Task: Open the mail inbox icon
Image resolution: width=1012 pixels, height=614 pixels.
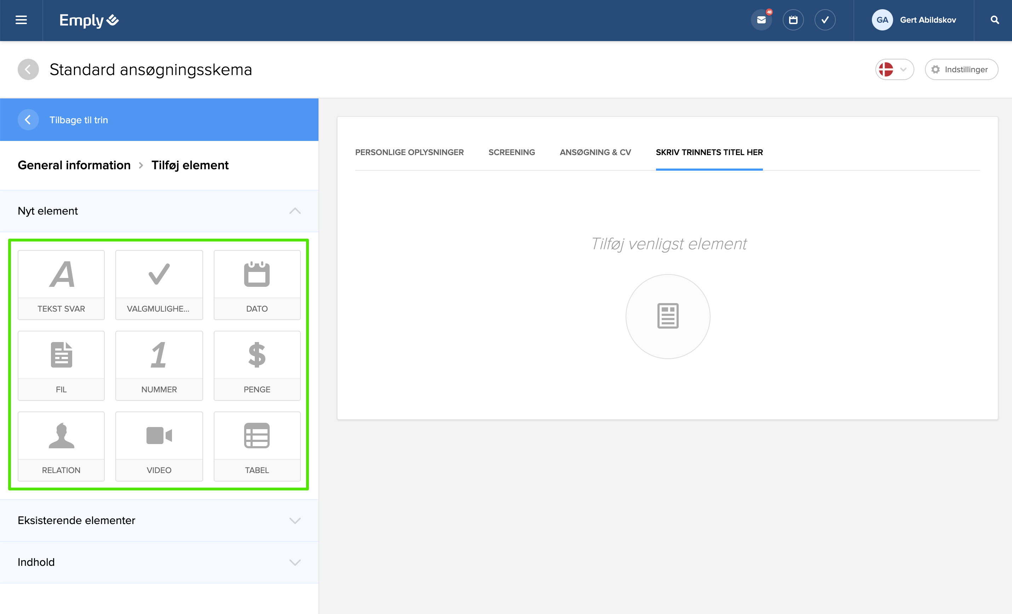Action: (x=761, y=20)
